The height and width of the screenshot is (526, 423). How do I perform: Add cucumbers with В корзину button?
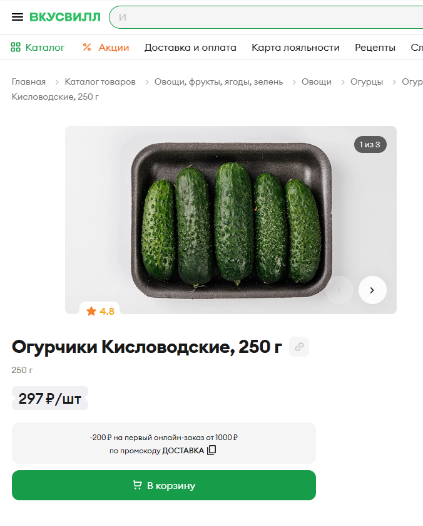pyautogui.click(x=164, y=485)
